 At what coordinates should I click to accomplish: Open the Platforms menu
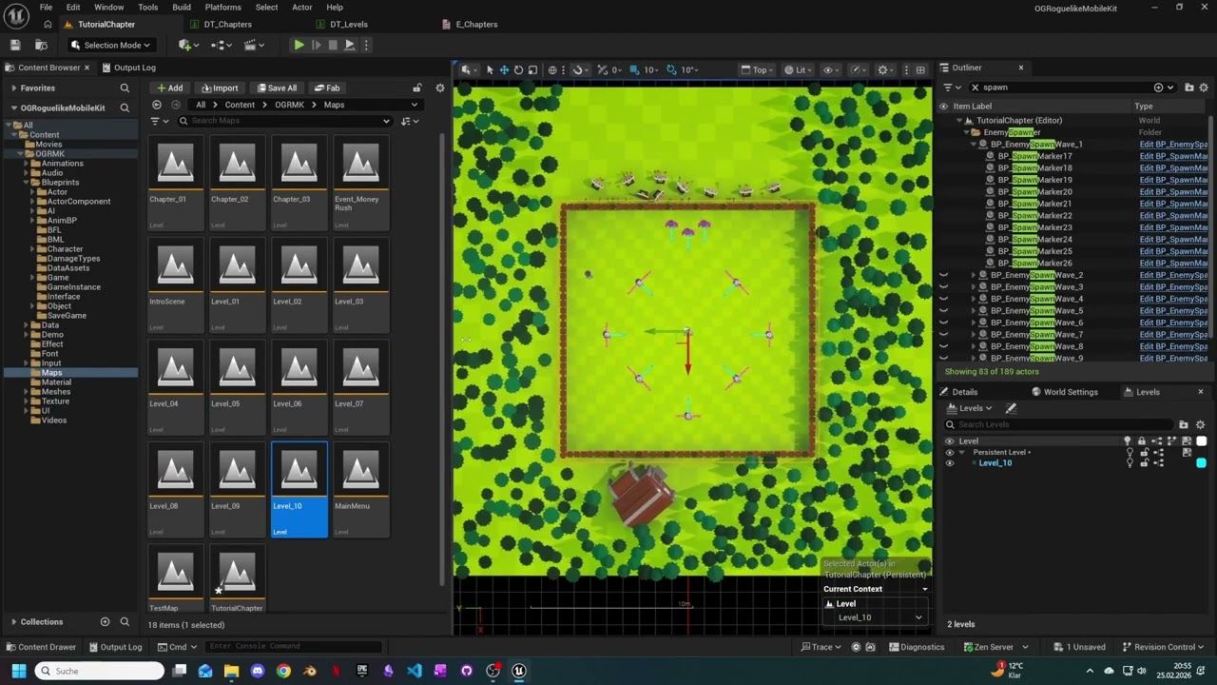[x=222, y=7]
